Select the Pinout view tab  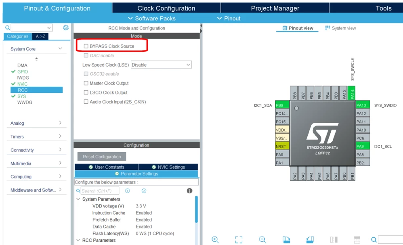point(298,28)
